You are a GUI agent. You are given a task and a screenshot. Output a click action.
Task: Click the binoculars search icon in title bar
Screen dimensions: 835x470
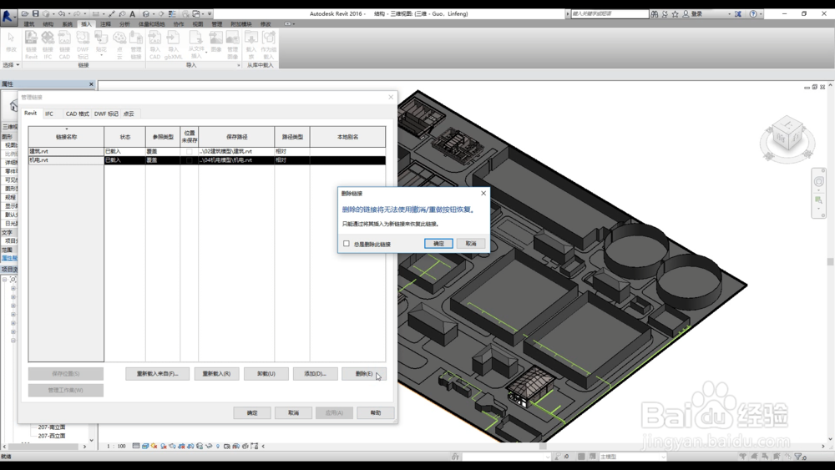(x=654, y=14)
